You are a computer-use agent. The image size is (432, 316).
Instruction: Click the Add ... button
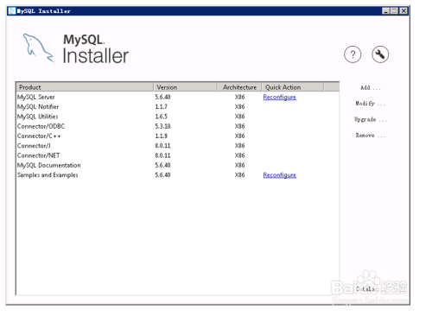point(370,88)
